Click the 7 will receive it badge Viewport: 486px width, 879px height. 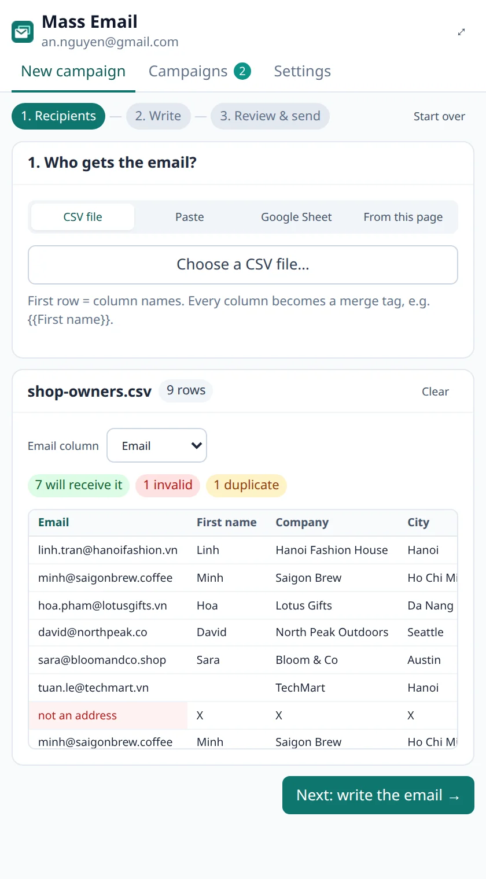point(79,485)
